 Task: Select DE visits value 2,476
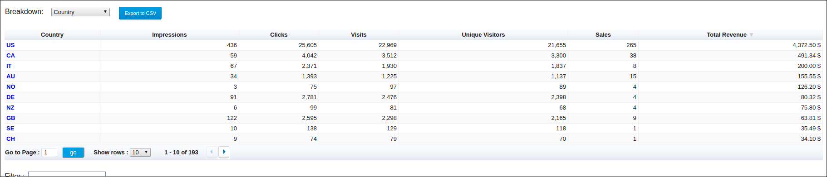click(x=389, y=97)
